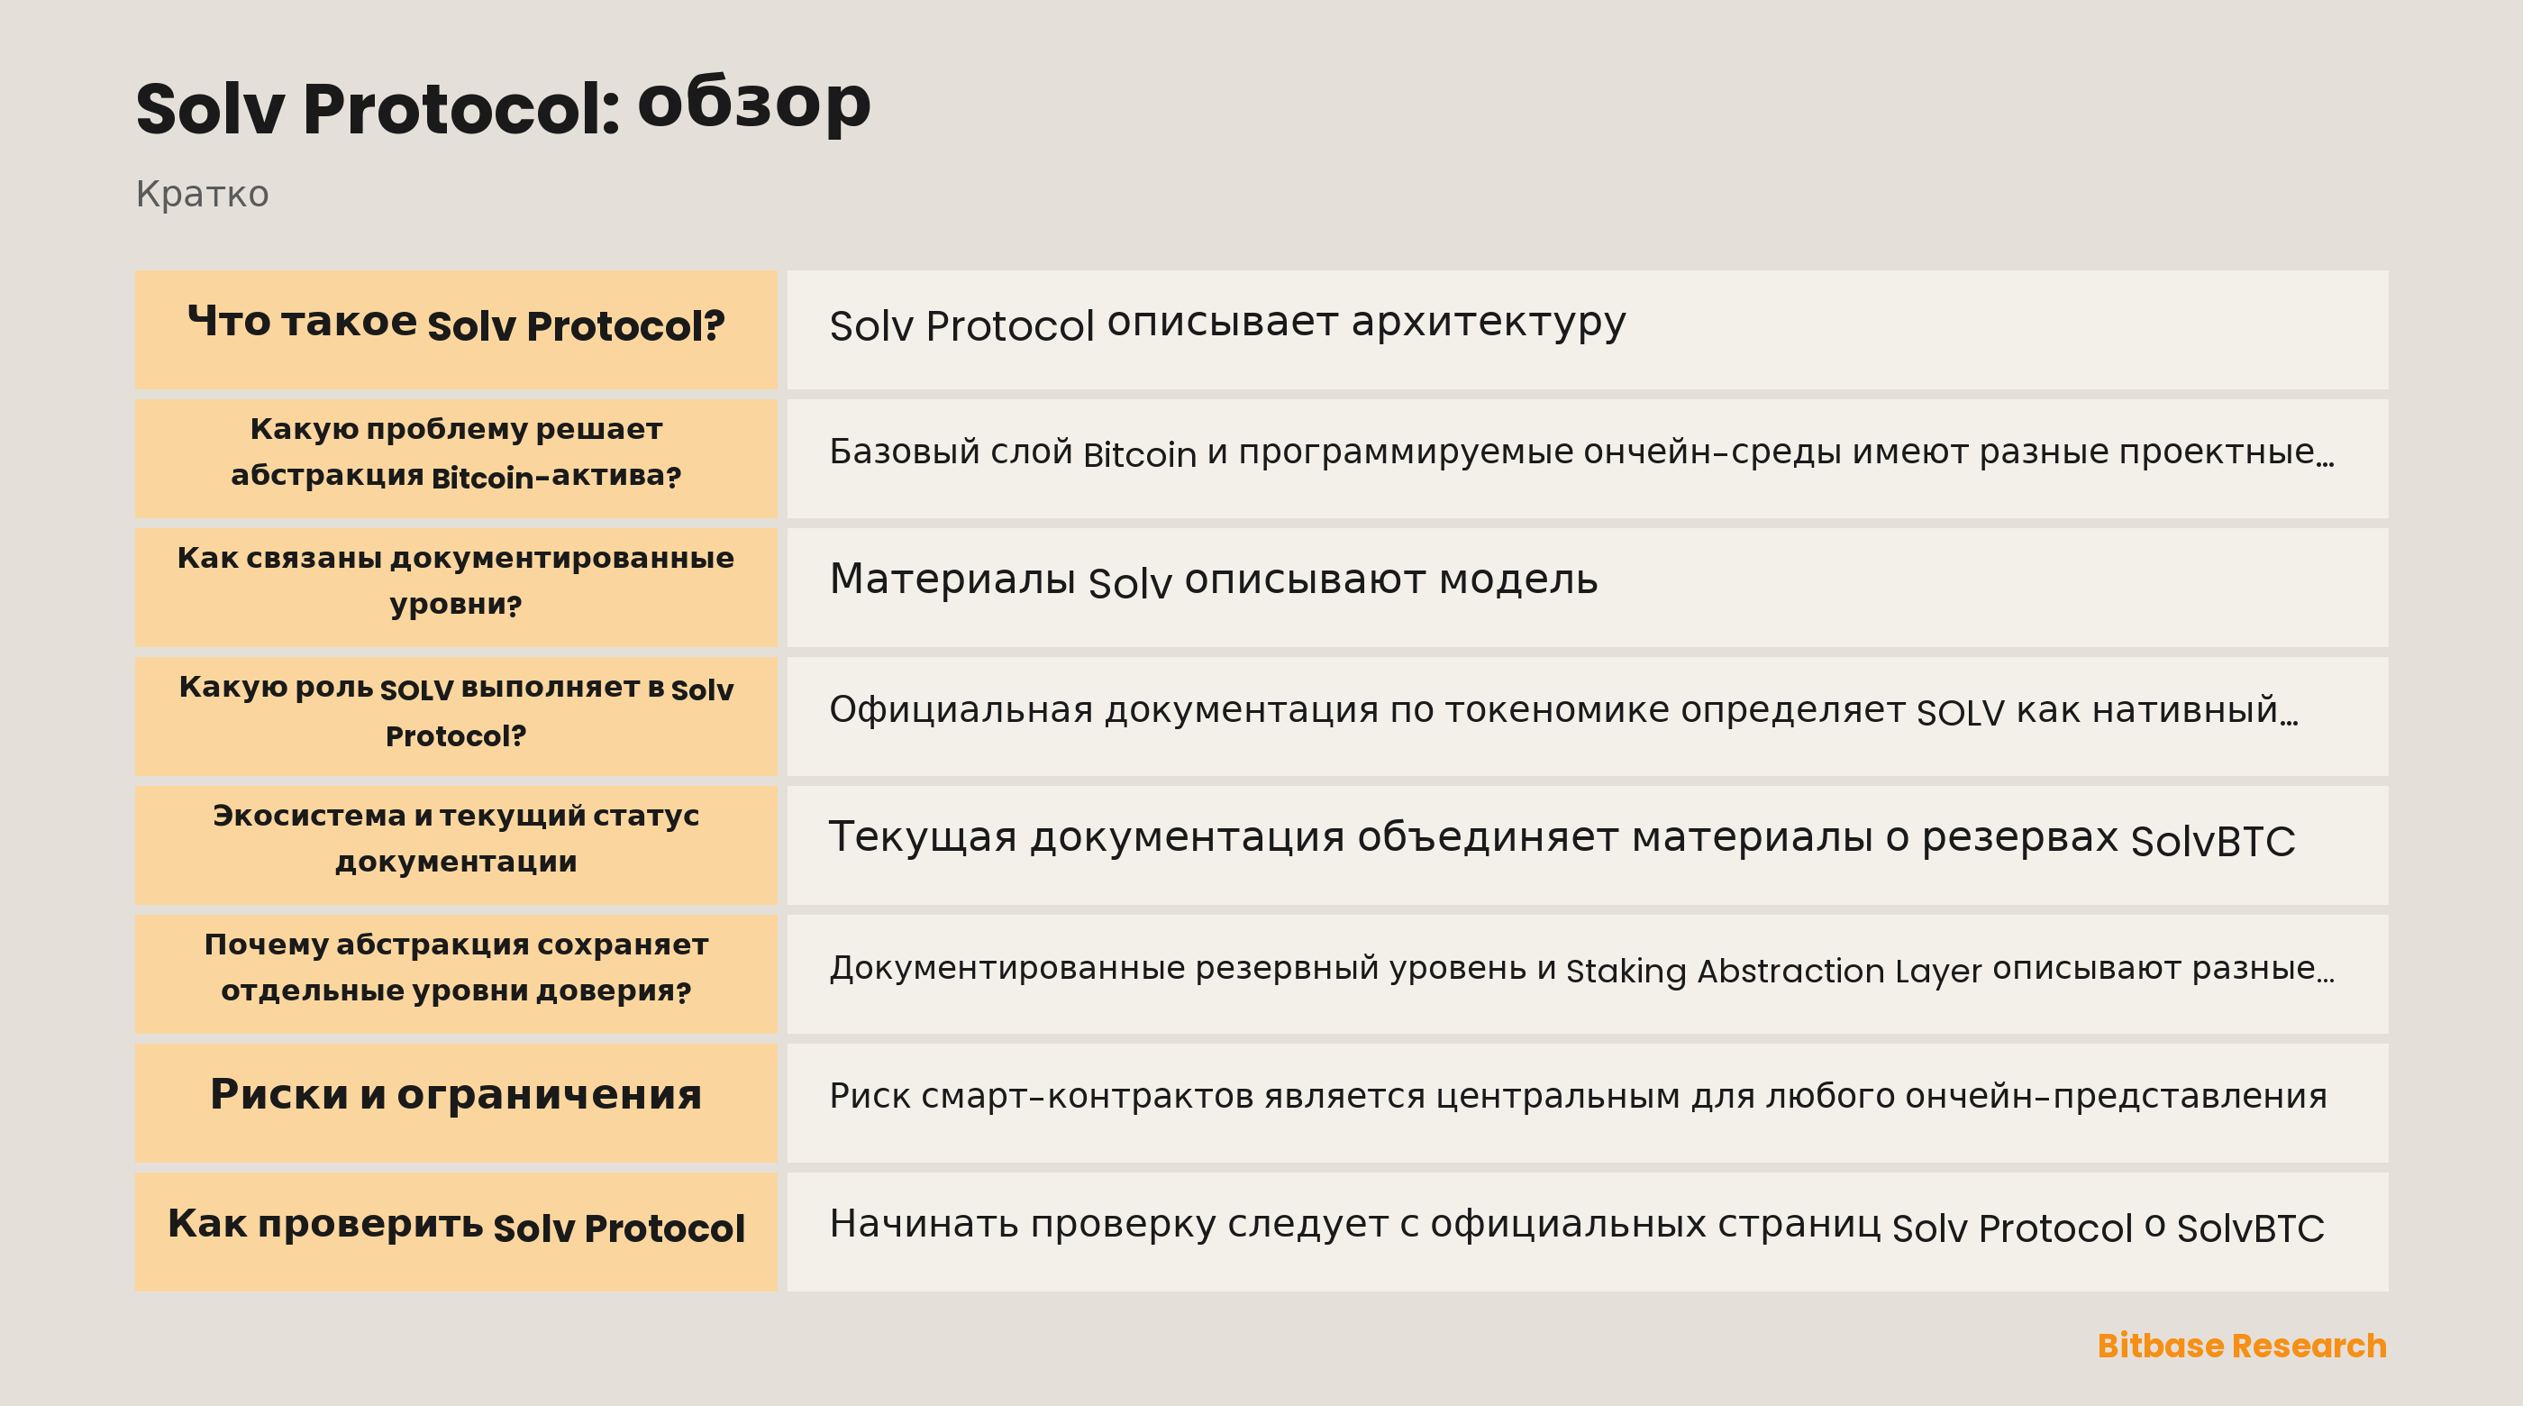Select 'Какую проблему решает абстракция Bitcoin-актива?' cell
This screenshot has width=2523, height=1406.
click(455, 458)
